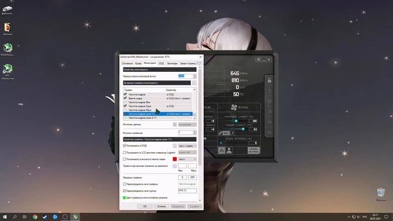Switch to the 'Бенчмарк' tab
Viewport: 393px width, 221px height.
point(172,64)
